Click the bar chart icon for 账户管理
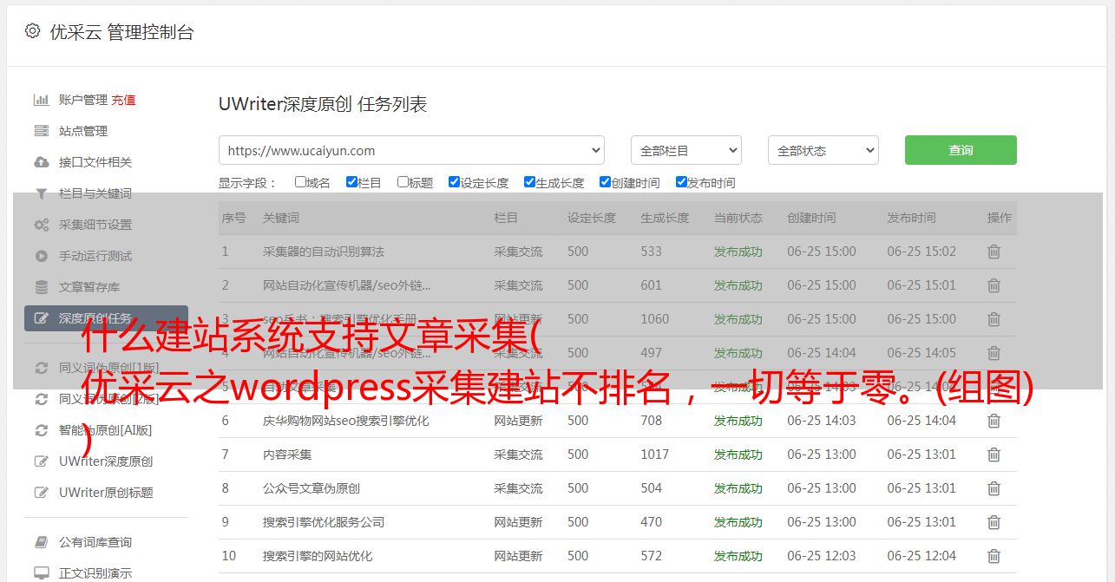This screenshot has width=1115, height=582. 41,100
